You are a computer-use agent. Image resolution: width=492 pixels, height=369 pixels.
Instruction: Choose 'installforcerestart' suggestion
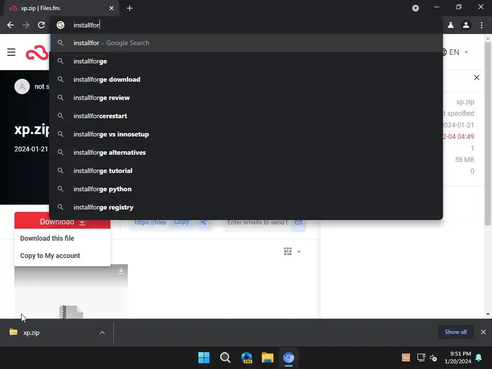tap(246, 116)
